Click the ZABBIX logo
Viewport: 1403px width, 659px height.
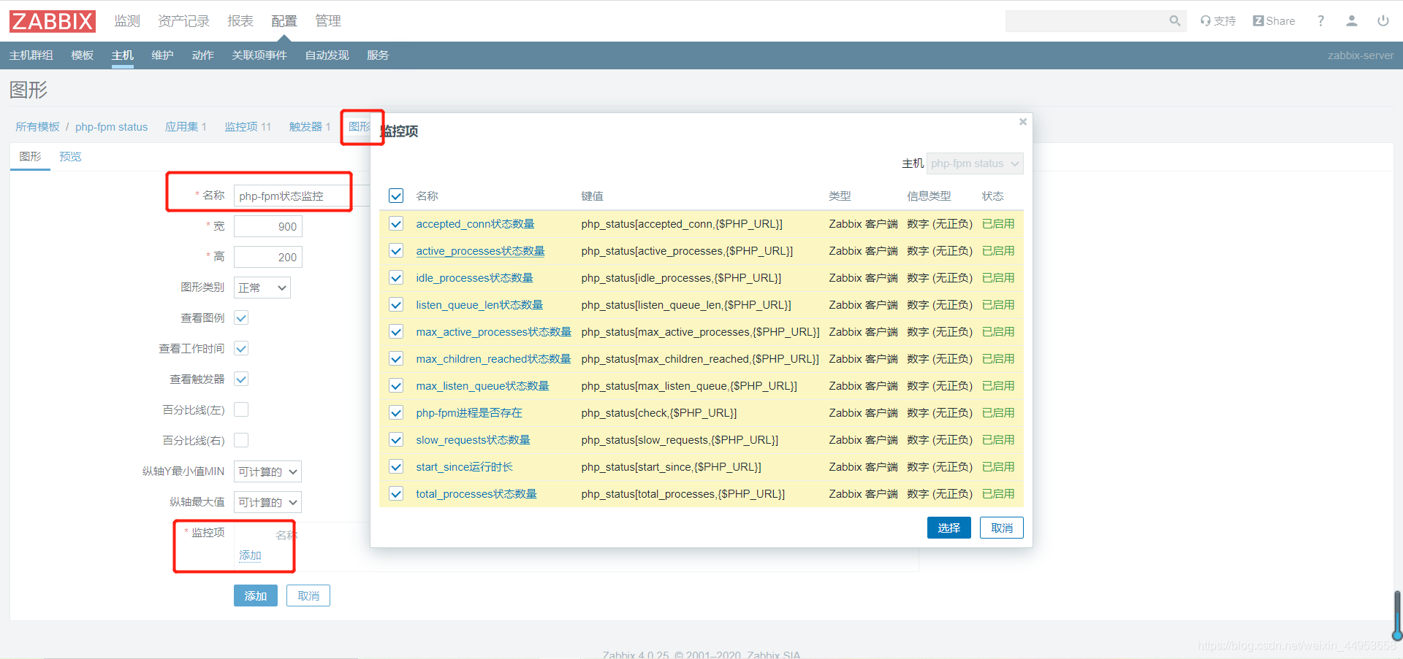tap(53, 21)
